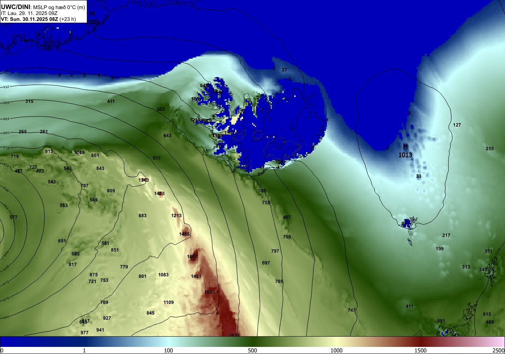Click the 977 height value

[84, 333]
